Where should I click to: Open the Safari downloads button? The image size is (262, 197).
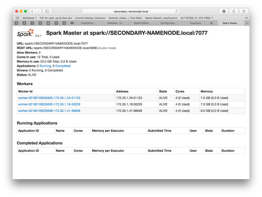point(224,12)
